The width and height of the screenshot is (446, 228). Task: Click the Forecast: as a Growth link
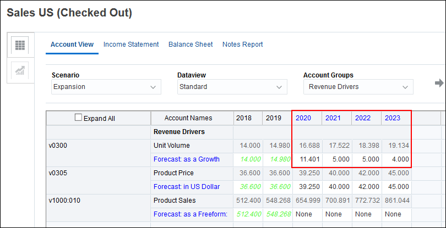pos(186,159)
